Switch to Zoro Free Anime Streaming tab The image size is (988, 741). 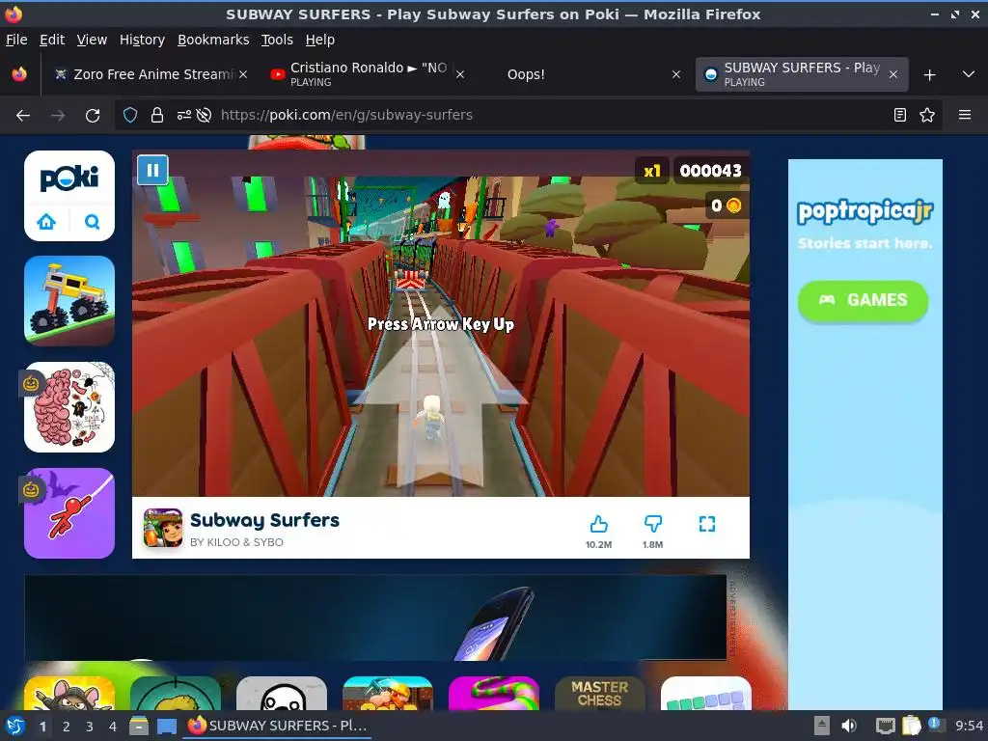150,74
